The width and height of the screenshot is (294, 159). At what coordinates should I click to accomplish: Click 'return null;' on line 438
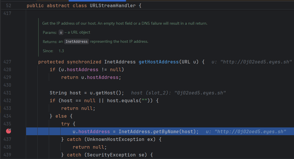[90, 147]
